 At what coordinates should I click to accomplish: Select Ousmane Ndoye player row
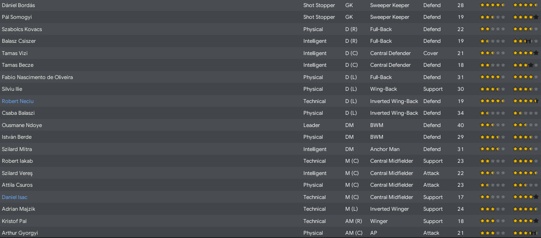(x=270, y=125)
